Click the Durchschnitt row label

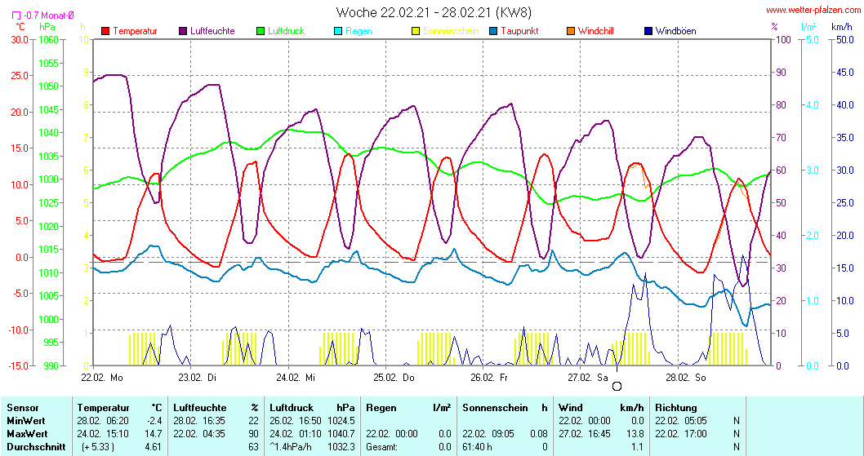(36, 447)
